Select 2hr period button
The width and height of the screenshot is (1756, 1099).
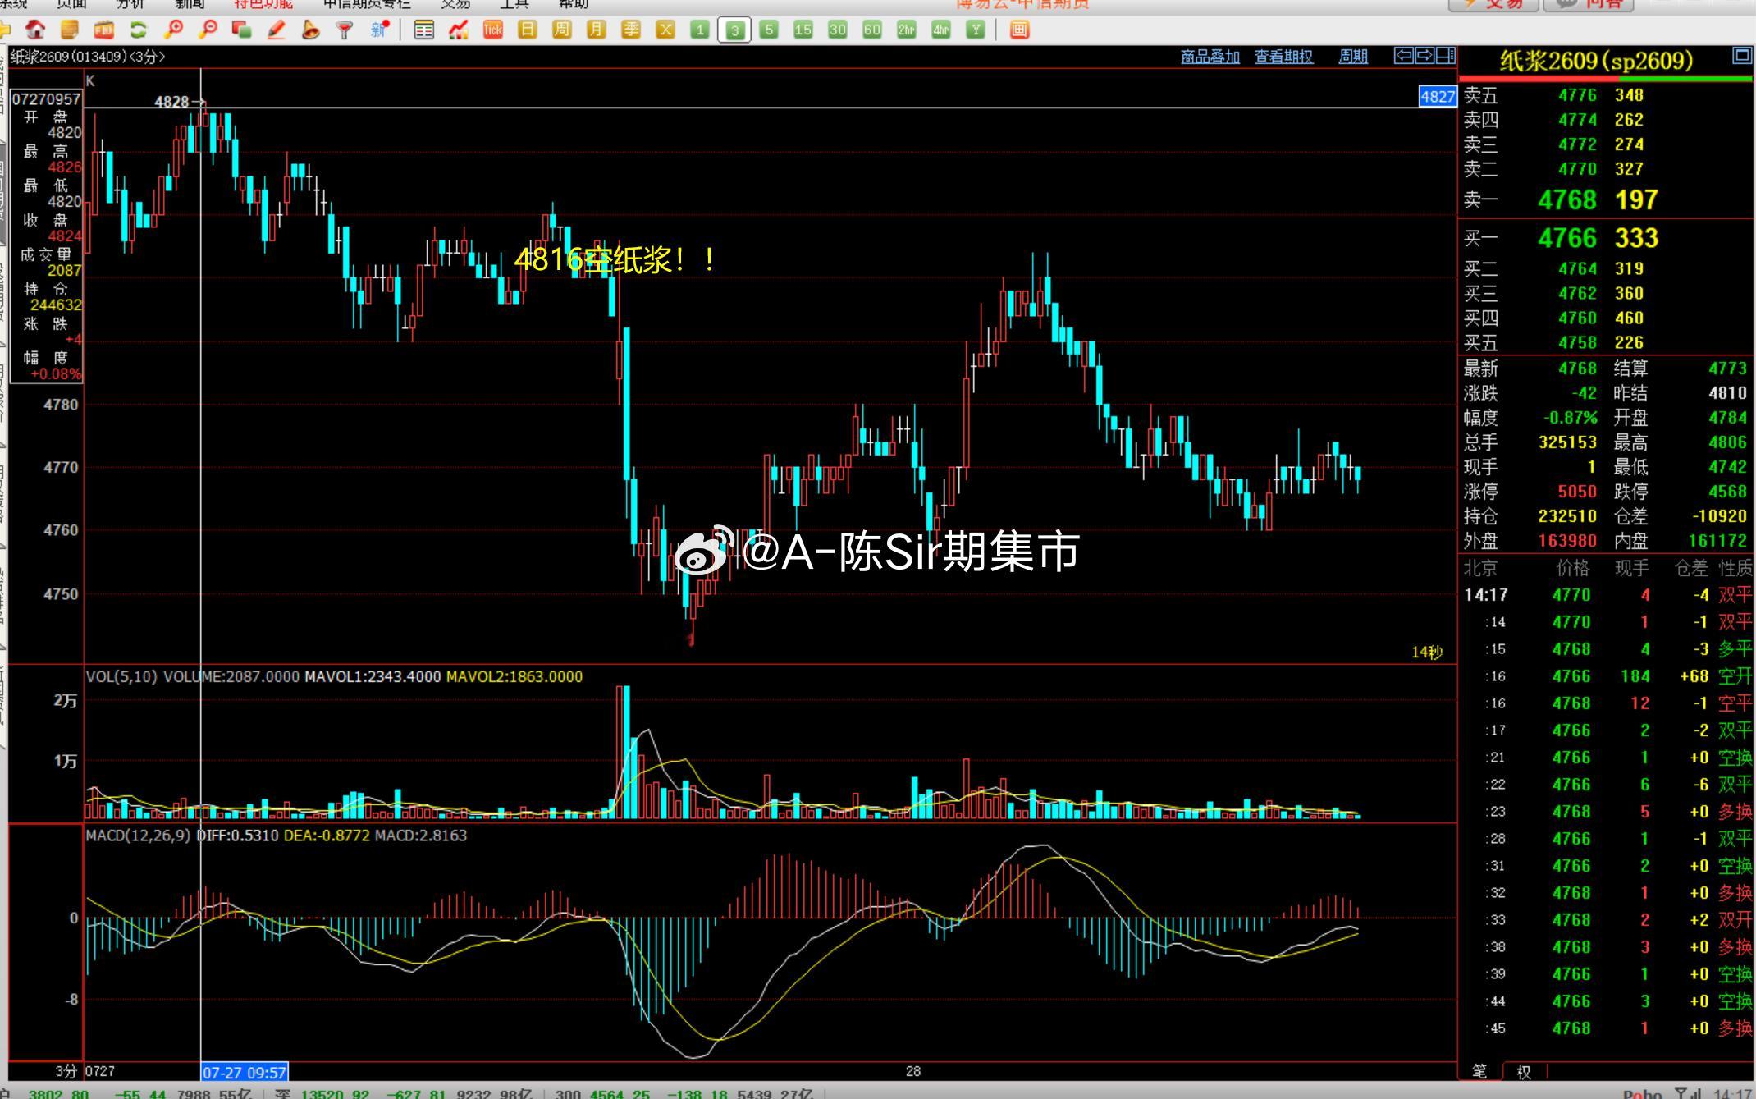click(x=907, y=30)
